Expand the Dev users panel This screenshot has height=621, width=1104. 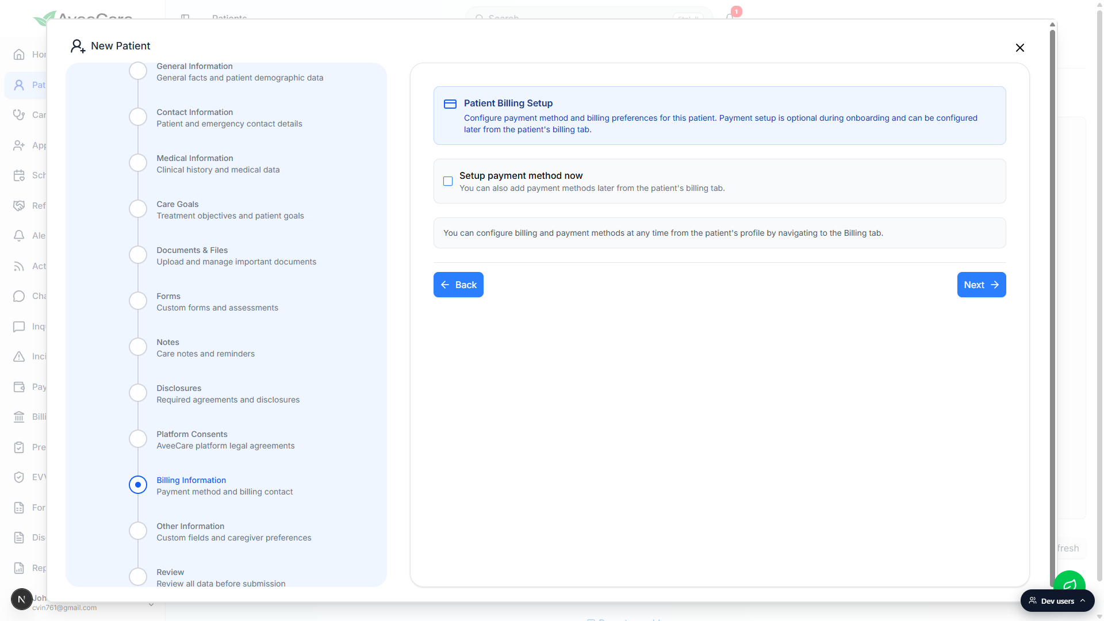pyautogui.click(x=1057, y=601)
